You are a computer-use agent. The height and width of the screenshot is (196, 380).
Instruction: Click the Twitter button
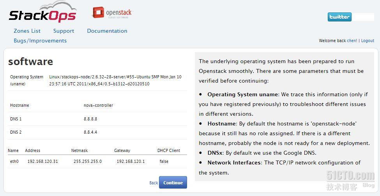(339, 17)
